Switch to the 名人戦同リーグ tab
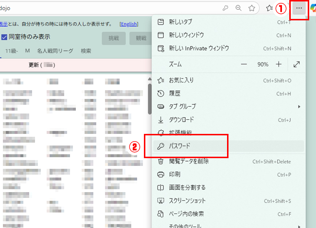The width and height of the screenshot is (316, 228). pos(56,51)
